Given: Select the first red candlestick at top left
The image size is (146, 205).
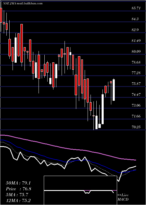Looking at the screenshot, I should pyautogui.click(x=1, y=15).
